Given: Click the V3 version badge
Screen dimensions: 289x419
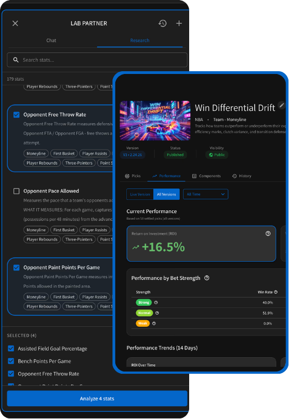Looking at the screenshot, I should (x=132, y=155).
